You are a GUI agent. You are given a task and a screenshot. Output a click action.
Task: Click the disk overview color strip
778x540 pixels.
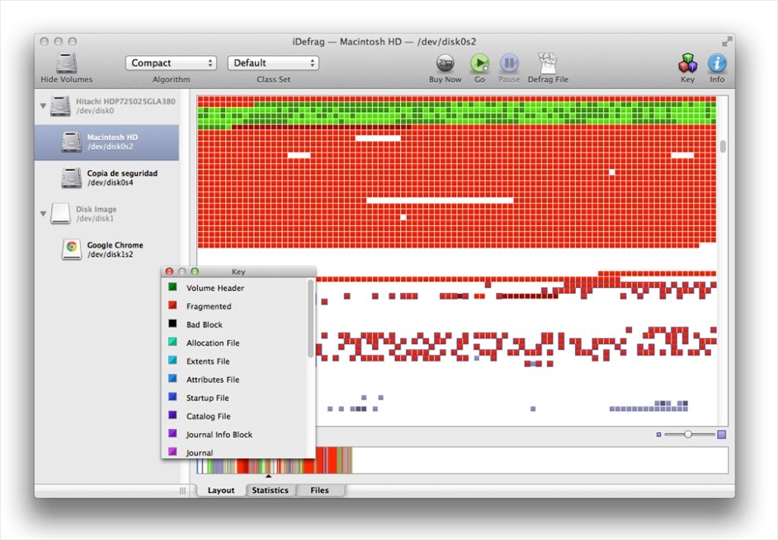pyautogui.click(x=462, y=460)
